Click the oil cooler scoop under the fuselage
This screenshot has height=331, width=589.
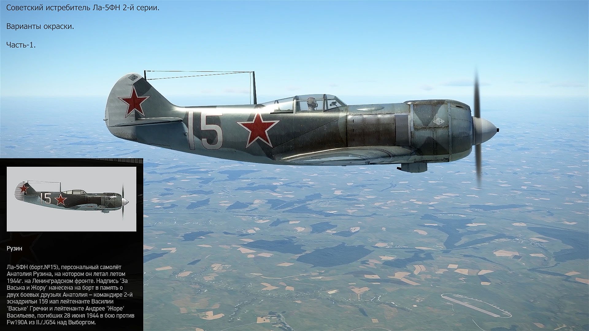pyautogui.click(x=414, y=167)
